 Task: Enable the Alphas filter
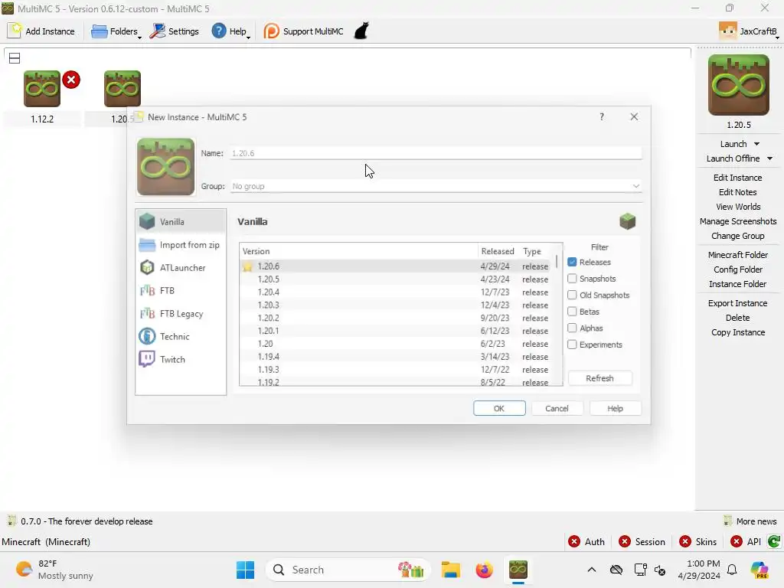(572, 328)
